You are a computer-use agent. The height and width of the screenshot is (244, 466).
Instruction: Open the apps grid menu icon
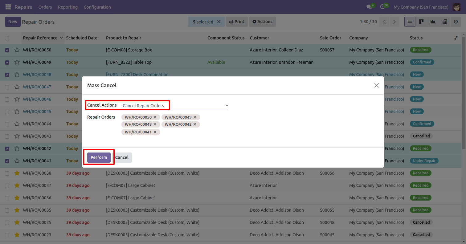tap(8, 7)
